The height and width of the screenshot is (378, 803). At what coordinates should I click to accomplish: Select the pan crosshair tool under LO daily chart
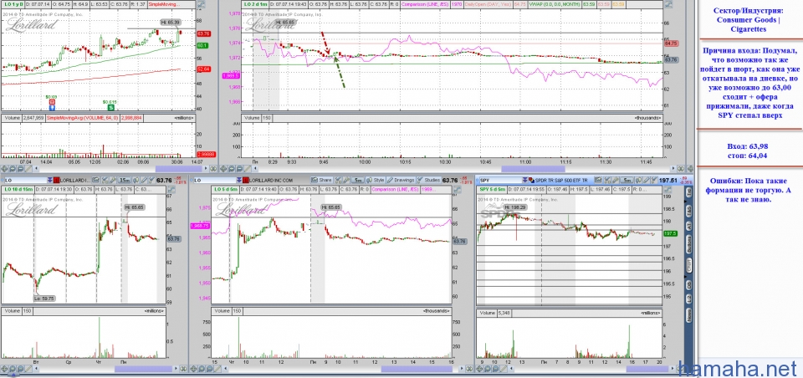pos(4,169)
